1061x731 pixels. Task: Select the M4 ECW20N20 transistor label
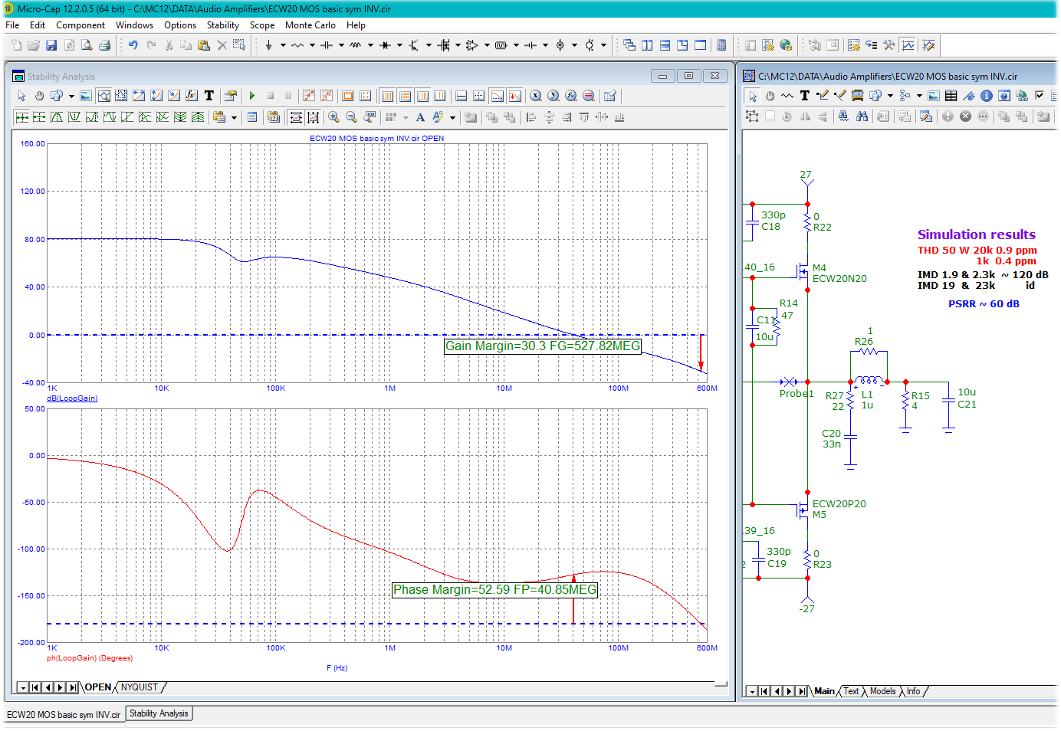click(x=839, y=274)
